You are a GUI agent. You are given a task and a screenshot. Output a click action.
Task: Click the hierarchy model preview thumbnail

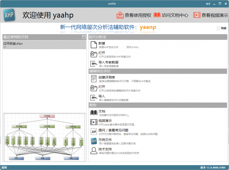44,137
